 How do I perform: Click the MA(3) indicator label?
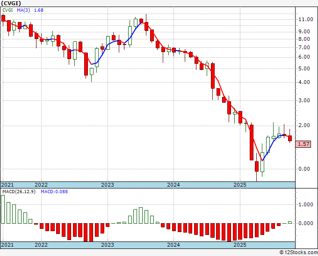[x=23, y=10]
